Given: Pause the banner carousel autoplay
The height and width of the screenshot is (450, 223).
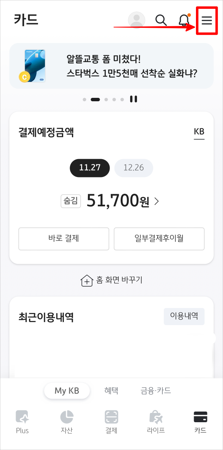Looking at the screenshot, I should (x=133, y=99).
